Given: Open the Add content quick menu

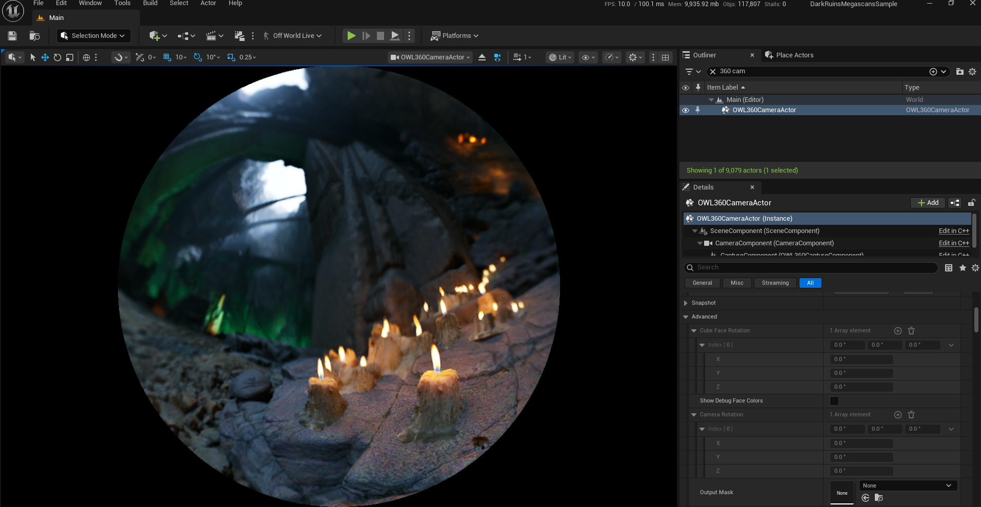Looking at the screenshot, I should click(157, 36).
